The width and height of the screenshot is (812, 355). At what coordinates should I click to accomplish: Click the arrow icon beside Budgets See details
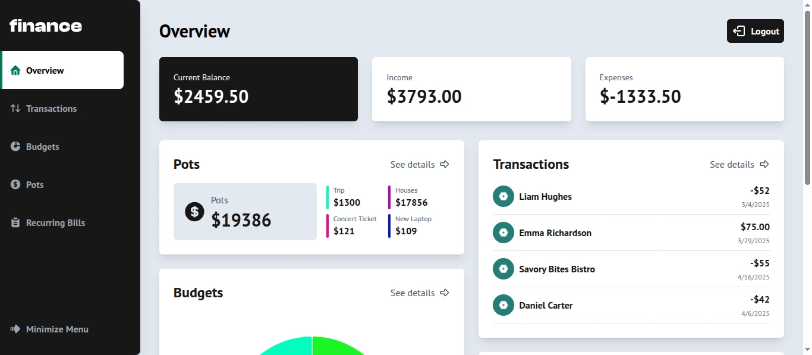tap(445, 293)
